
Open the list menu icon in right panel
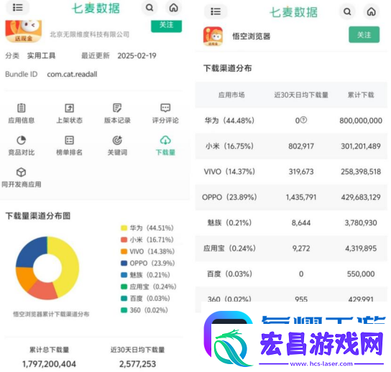click(216, 11)
